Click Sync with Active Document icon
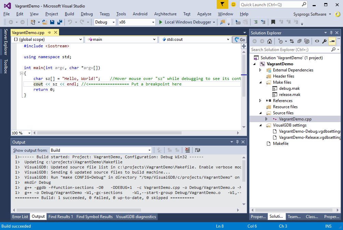Image resolution: width=343 pixels, height=230 pixels. tap(292, 41)
